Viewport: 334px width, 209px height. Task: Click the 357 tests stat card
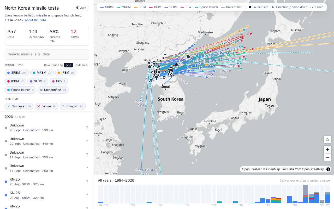coord(15,36)
